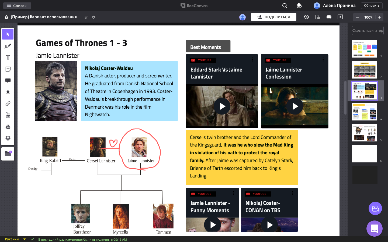Play Jamie Lannister - Funny Moments video

(213, 225)
